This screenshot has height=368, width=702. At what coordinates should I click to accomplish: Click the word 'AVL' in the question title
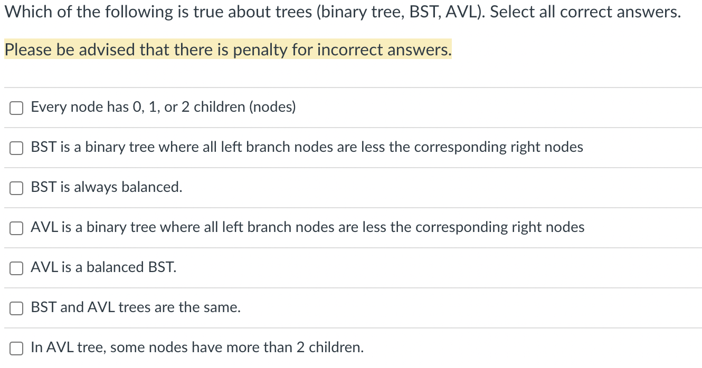(x=461, y=12)
